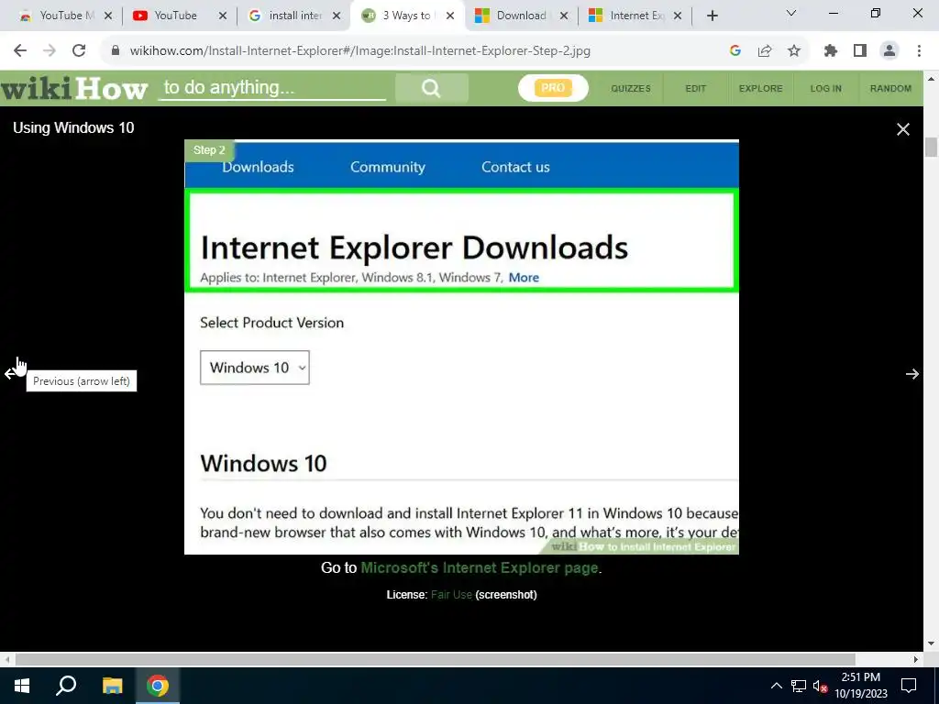939x704 pixels.
Task: Show hidden system tray icons
Action: 776,686
